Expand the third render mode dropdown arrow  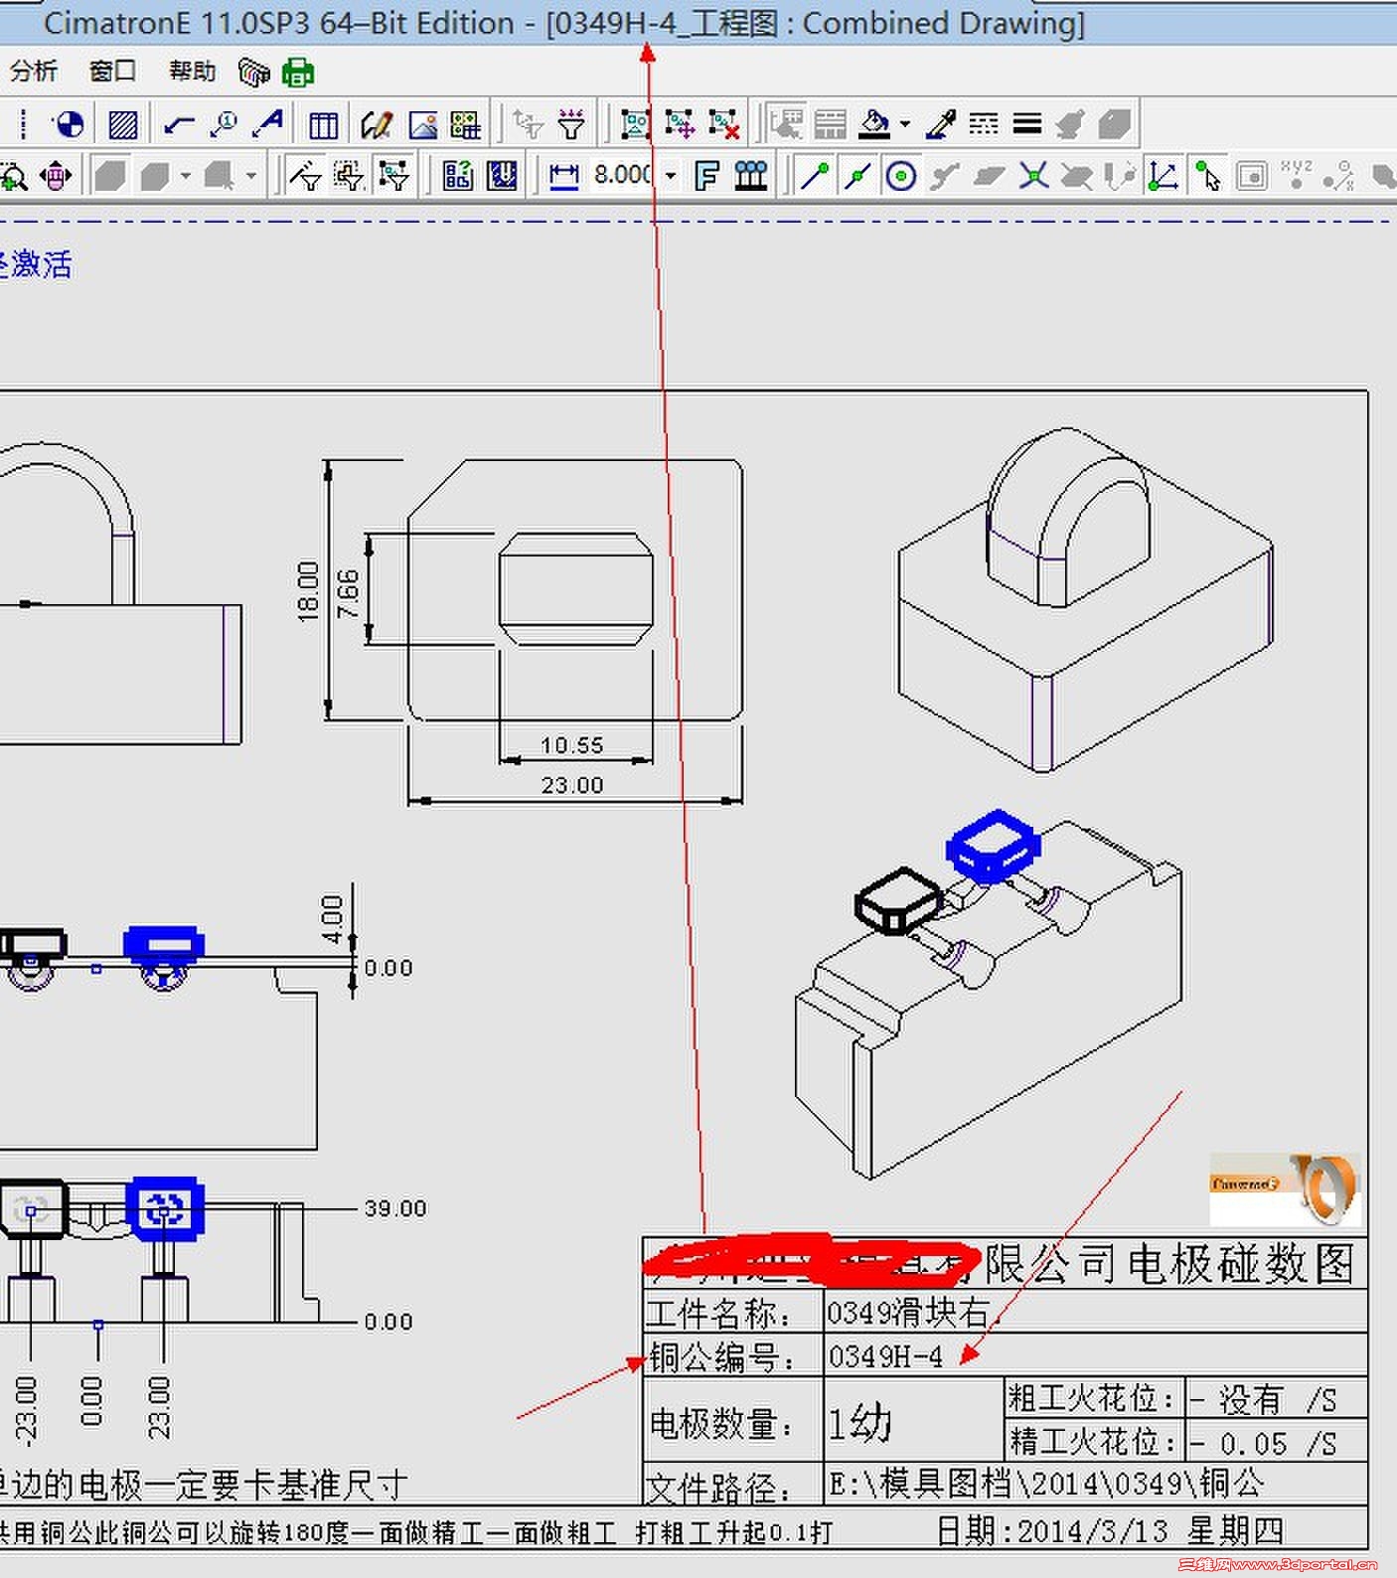[x=251, y=177]
